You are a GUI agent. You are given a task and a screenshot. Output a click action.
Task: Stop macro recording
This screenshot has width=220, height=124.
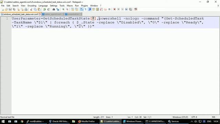[x=118, y=9]
